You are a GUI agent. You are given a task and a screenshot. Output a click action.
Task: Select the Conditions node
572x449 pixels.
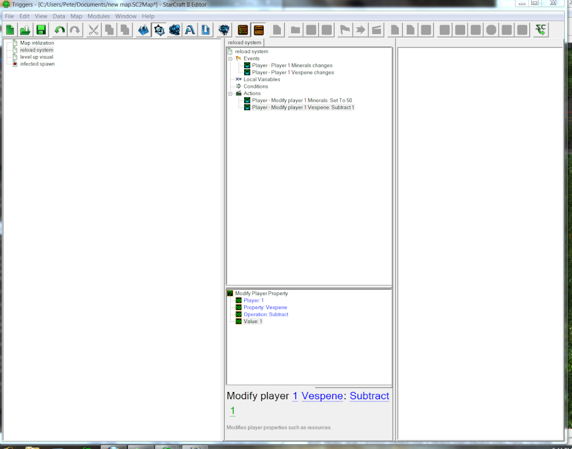point(256,86)
